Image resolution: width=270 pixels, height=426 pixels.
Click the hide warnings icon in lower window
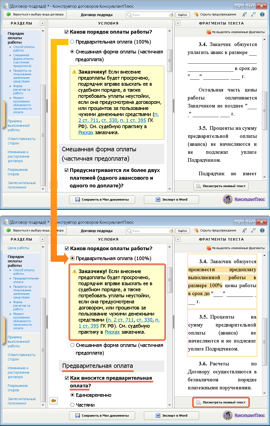click(x=196, y=230)
